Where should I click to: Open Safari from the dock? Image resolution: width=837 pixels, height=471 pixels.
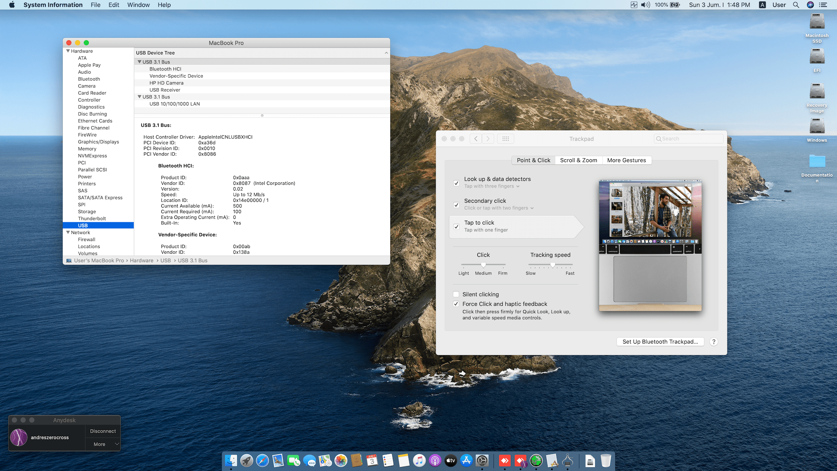click(x=262, y=461)
